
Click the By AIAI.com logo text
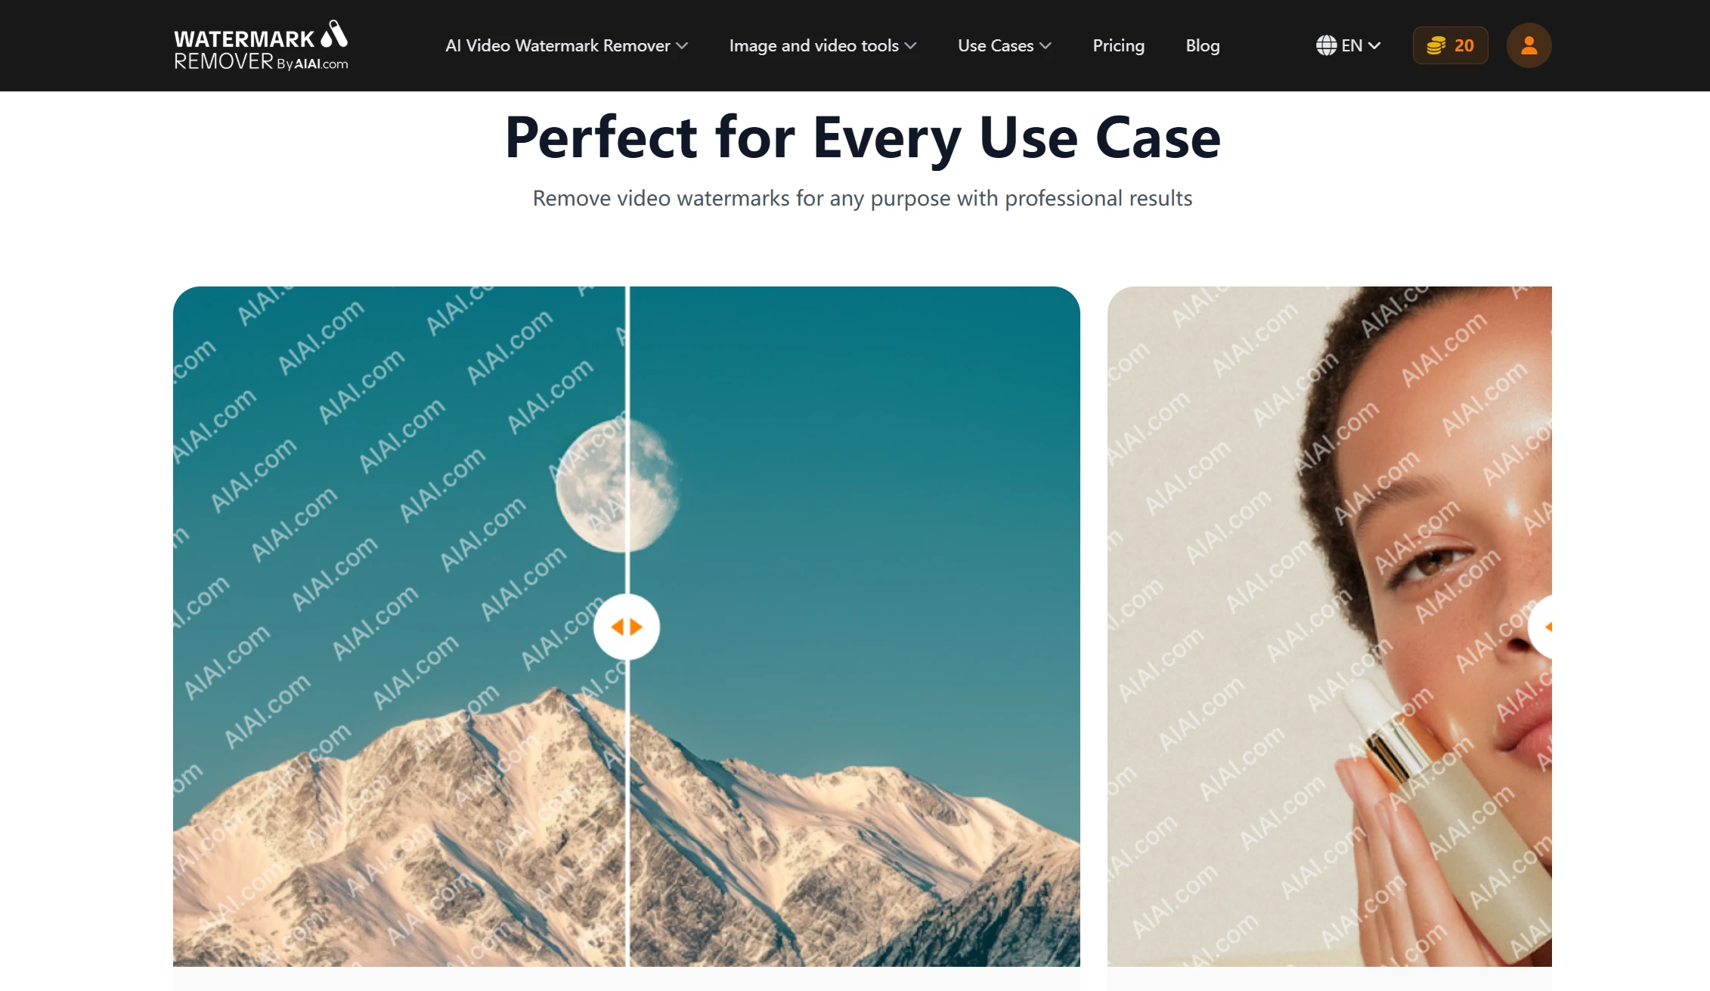pos(312,64)
